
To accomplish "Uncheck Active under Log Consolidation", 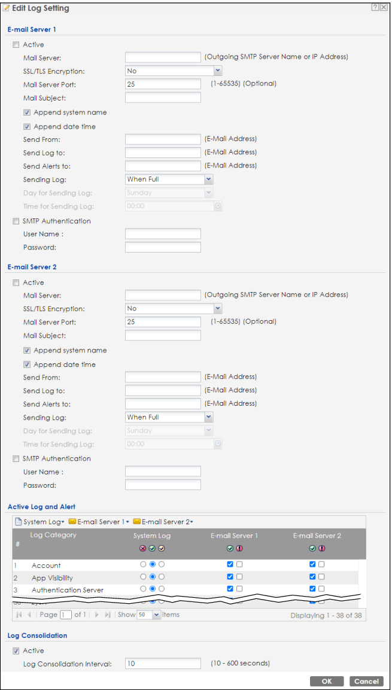I will pos(16,651).
